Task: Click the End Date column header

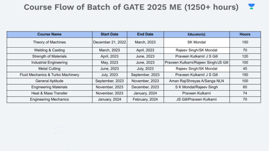Action: (145, 34)
